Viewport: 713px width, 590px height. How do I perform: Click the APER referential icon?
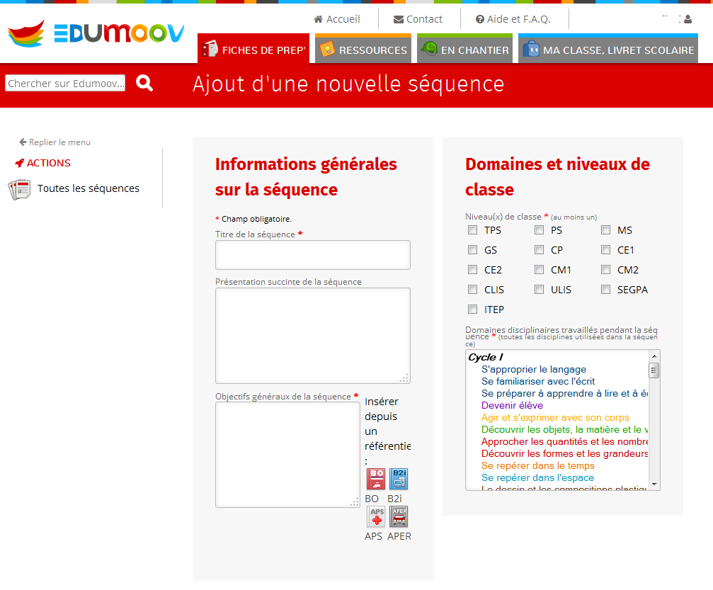[399, 516]
